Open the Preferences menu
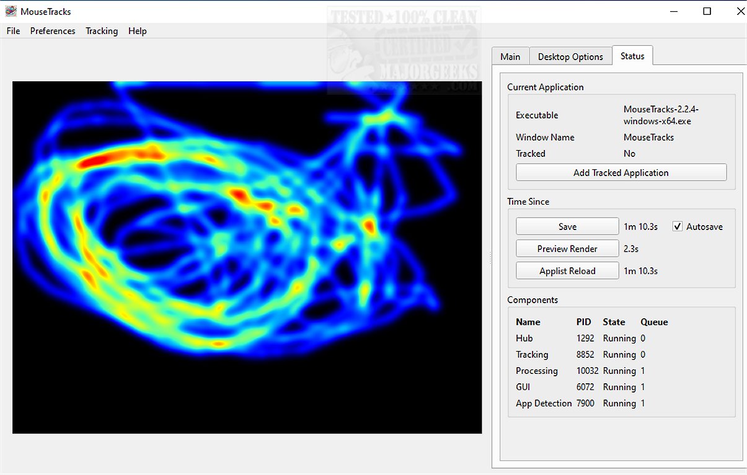Image resolution: width=747 pixels, height=475 pixels. pyautogui.click(x=53, y=31)
